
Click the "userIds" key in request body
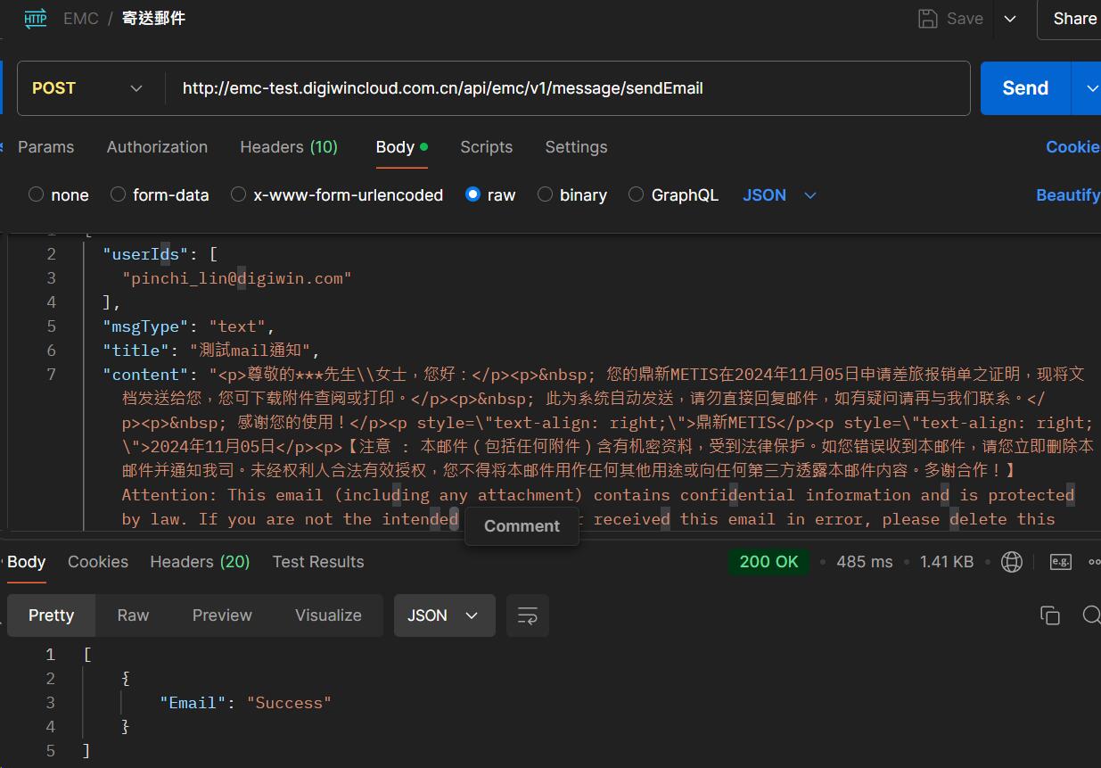tap(146, 254)
